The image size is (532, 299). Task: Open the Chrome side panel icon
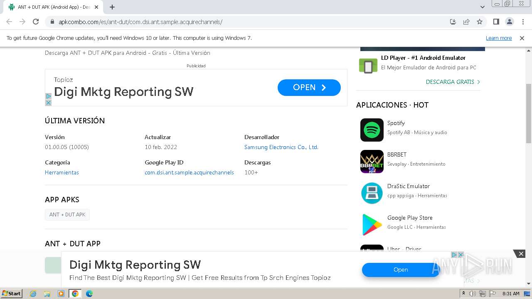tap(496, 22)
